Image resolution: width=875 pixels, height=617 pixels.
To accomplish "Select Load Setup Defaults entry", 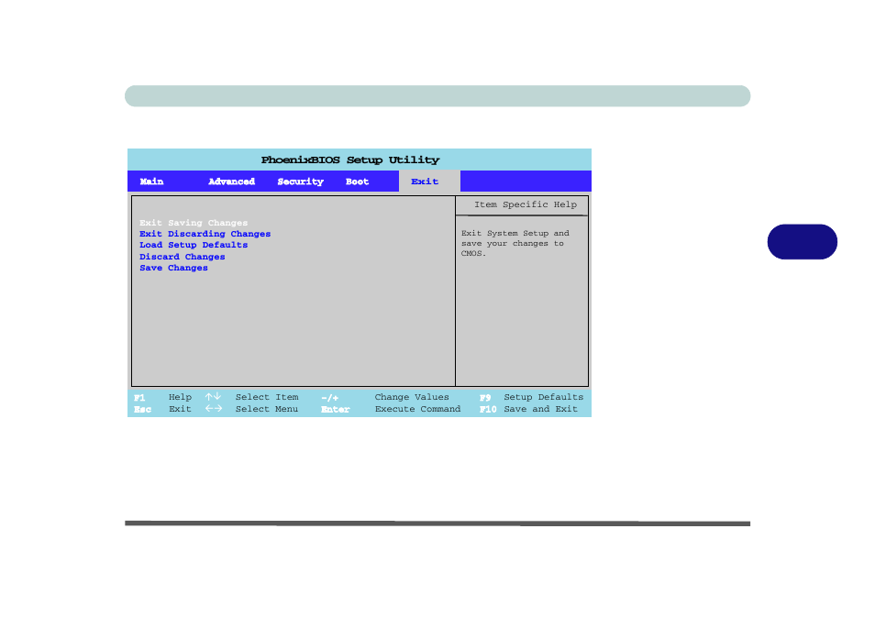I will [194, 245].
